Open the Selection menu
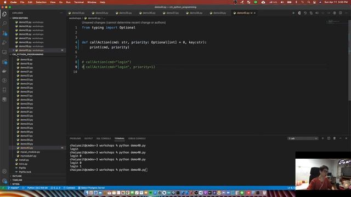351x197 pixels. [41, 2]
